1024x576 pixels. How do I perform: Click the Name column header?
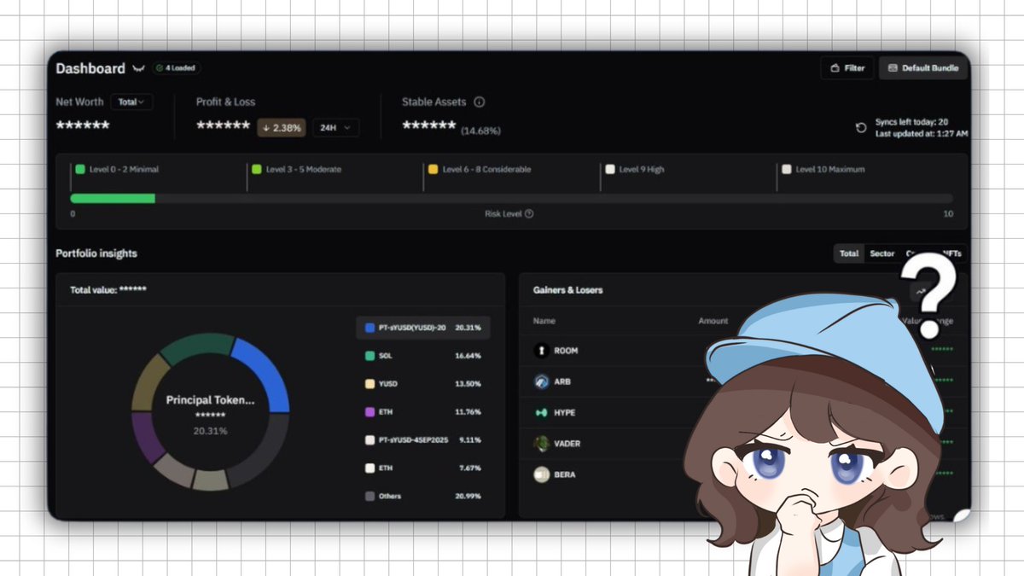pos(544,321)
